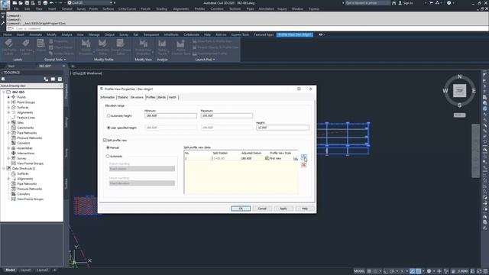Click the Type a command input line
The image size is (489, 275).
coord(246,28)
